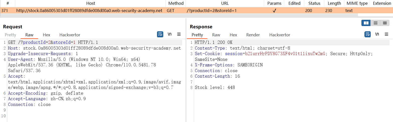393x122 pixels.
Task: Sort the history by the Host column
Action: tap(91, 3)
